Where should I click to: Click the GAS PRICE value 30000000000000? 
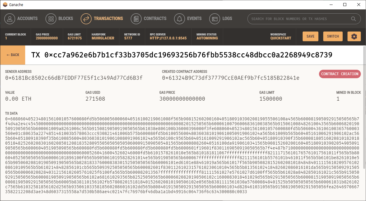182,99
